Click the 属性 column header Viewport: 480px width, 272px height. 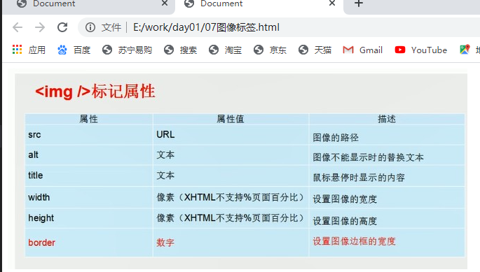click(x=89, y=119)
